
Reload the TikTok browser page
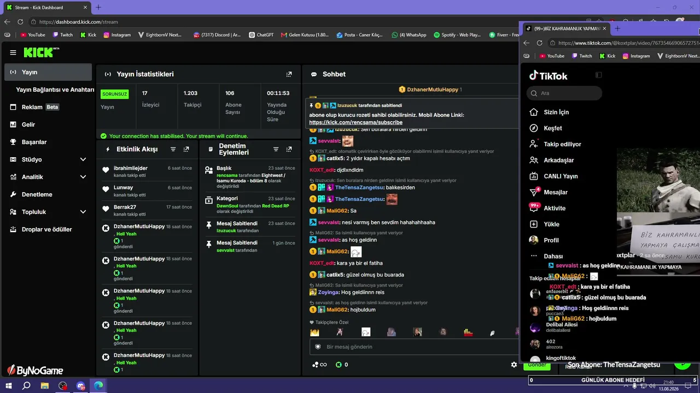(540, 43)
